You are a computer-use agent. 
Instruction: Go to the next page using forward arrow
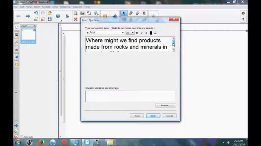pos(28,16)
